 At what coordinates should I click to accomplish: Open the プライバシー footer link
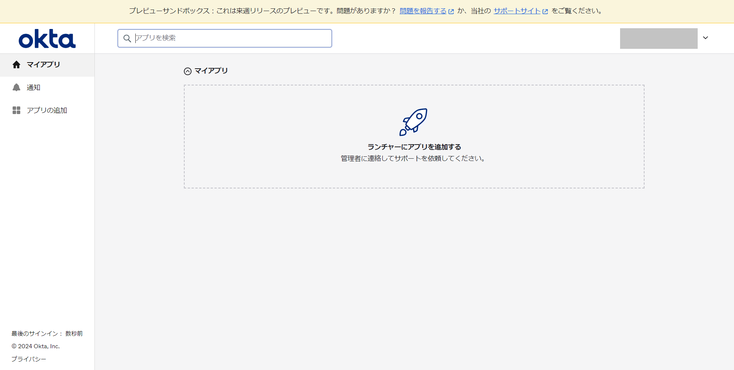click(x=29, y=359)
